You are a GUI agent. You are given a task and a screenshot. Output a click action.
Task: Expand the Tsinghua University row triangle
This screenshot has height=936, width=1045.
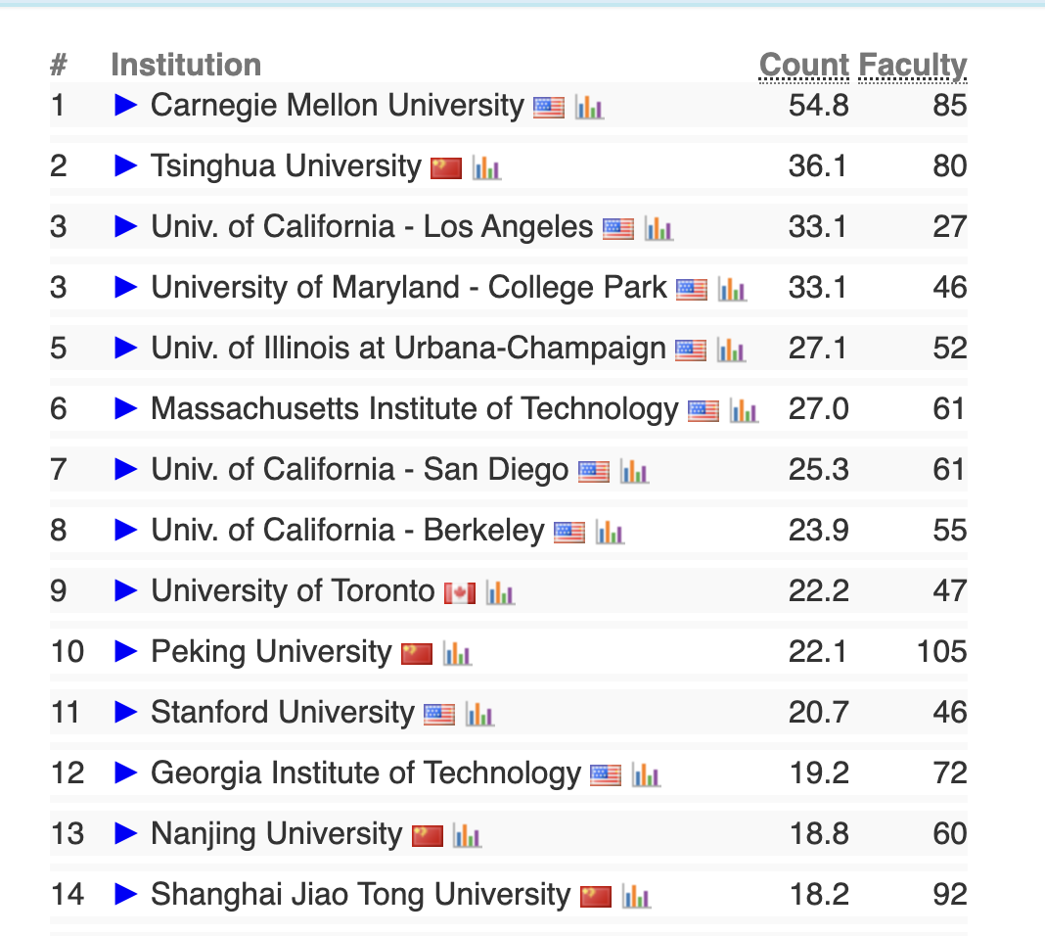coord(126,165)
